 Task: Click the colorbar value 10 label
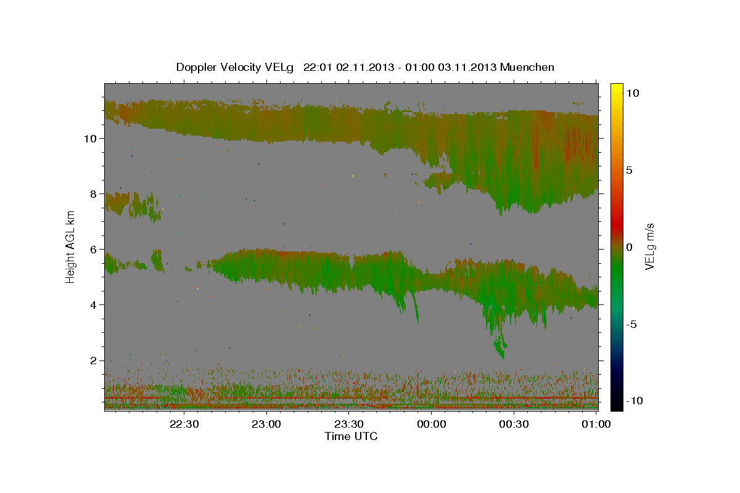coord(632,93)
